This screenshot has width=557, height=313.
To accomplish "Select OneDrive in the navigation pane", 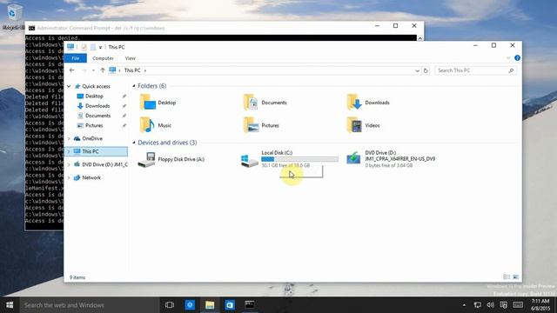I will click(x=92, y=138).
